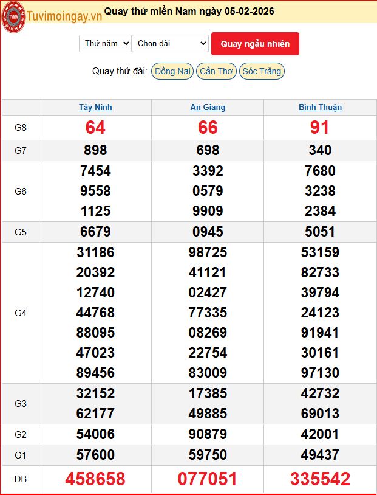
Task: Select the Đồng Nai trial spin button
Action: click(x=172, y=71)
